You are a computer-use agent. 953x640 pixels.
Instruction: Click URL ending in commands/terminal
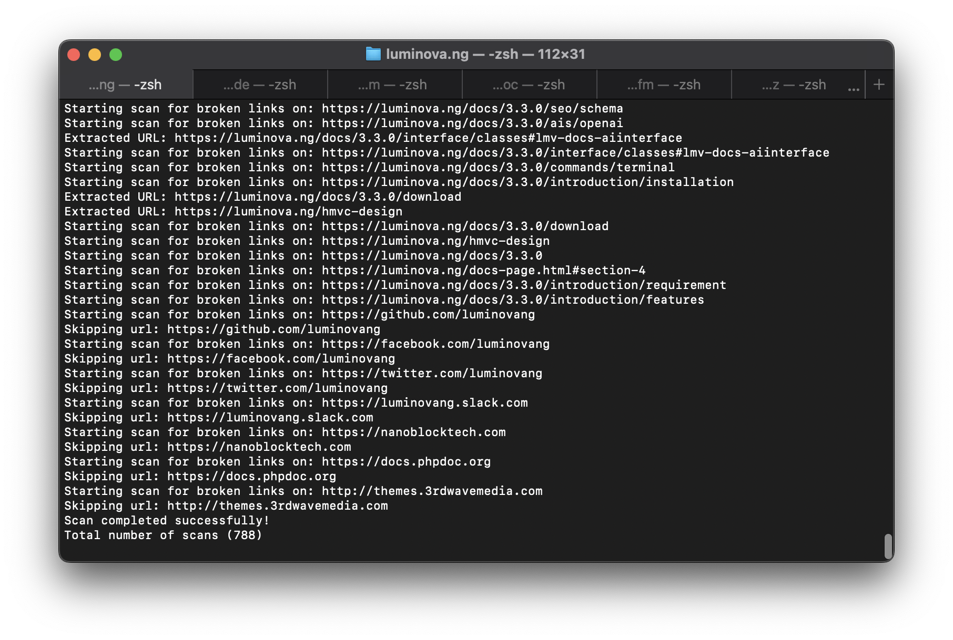[498, 168]
